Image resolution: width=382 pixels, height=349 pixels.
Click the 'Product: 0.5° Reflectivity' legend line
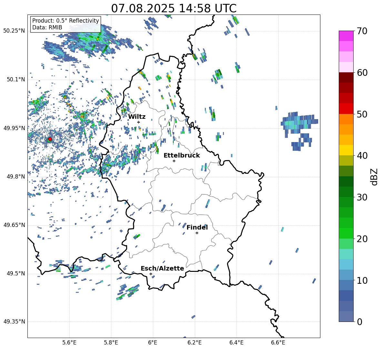click(65, 20)
